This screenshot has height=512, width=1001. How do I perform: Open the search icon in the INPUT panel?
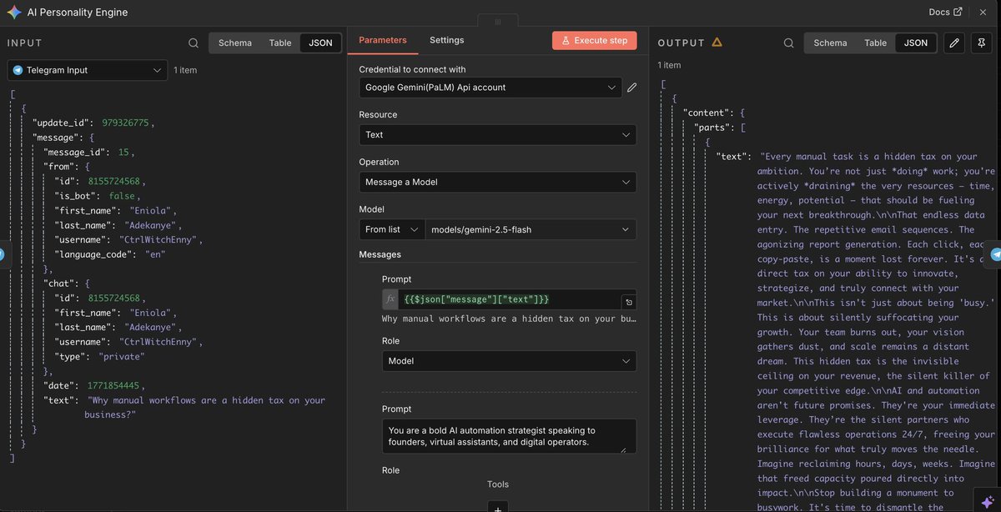pyautogui.click(x=194, y=43)
